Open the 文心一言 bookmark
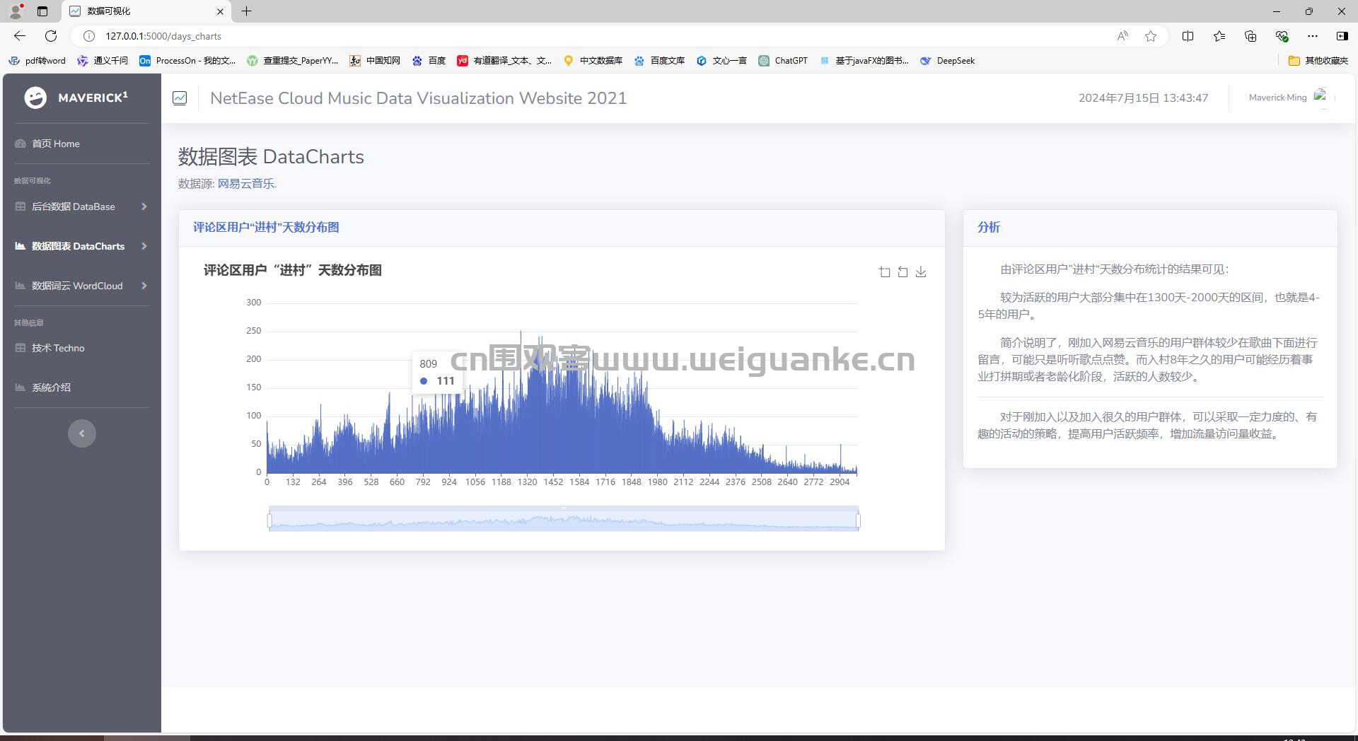 (x=721, y=61)
